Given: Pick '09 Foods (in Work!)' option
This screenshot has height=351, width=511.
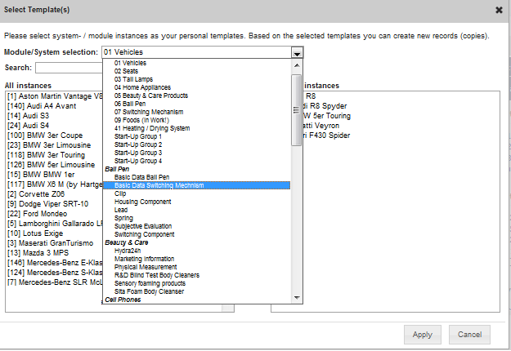Looking at the screenshot, I should (141, 120).
